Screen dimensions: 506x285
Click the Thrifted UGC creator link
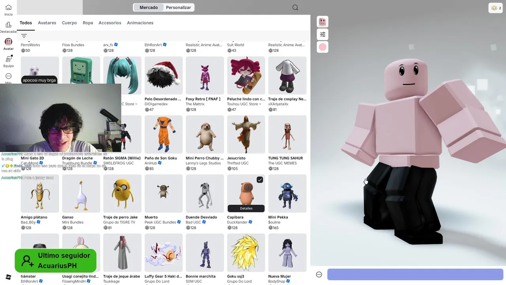(238, 163)
